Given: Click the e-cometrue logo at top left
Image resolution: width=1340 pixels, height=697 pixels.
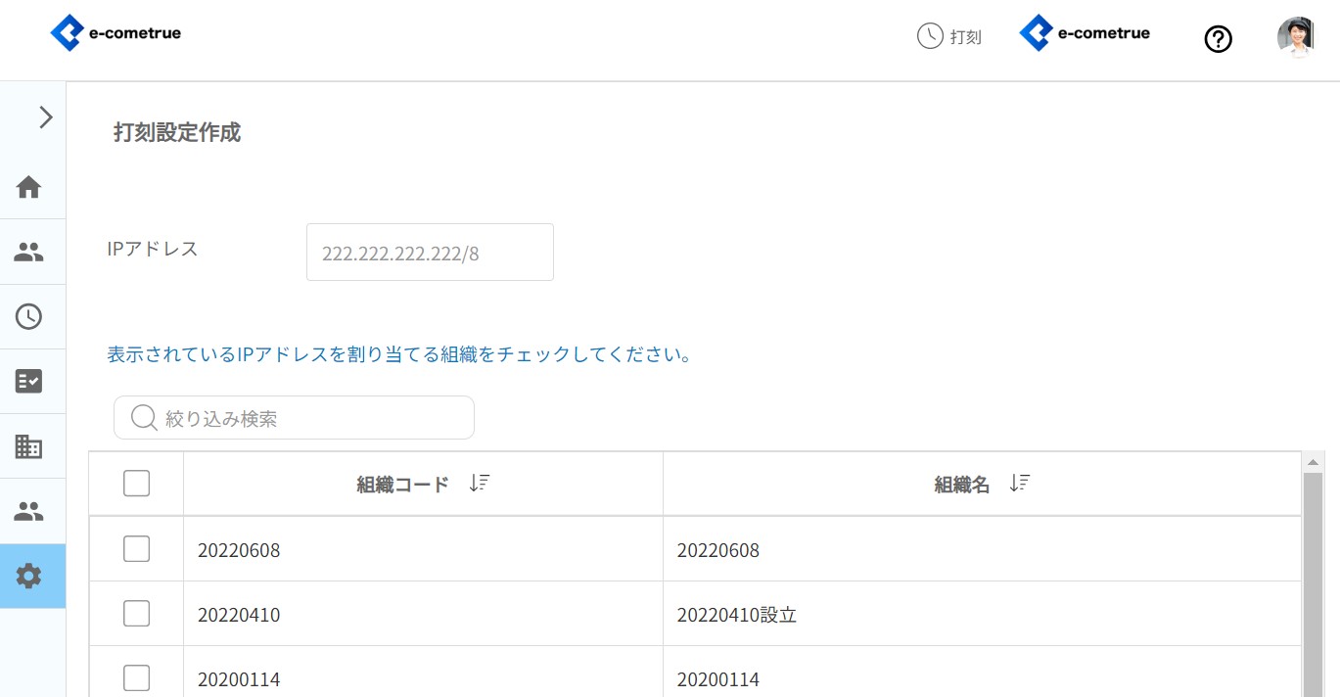Looking at the screenshot, I should [x=116, y=33].
